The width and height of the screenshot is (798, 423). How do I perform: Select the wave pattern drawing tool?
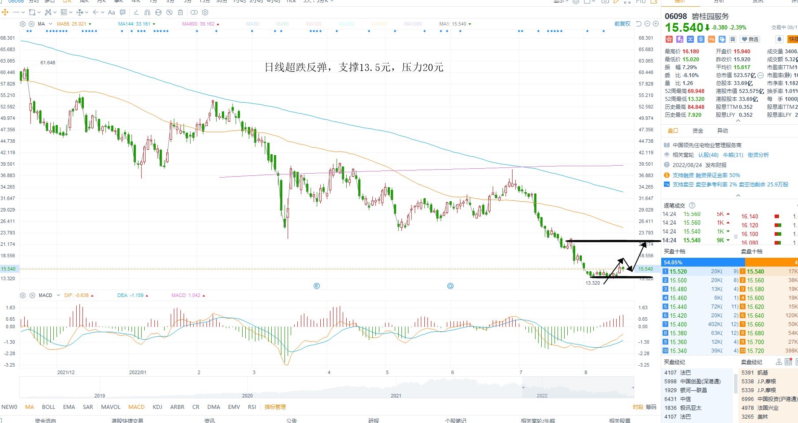pyautogui.click(x=48, y=12)
